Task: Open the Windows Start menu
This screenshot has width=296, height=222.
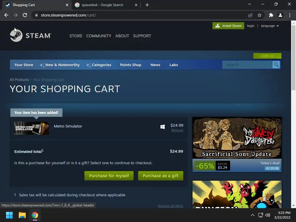Action: pos(9,215)
